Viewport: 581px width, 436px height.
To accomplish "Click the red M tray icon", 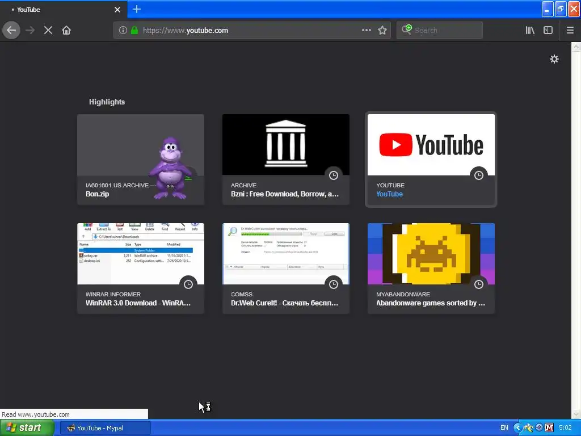I will pyautogui.click(x=549, y=428).
